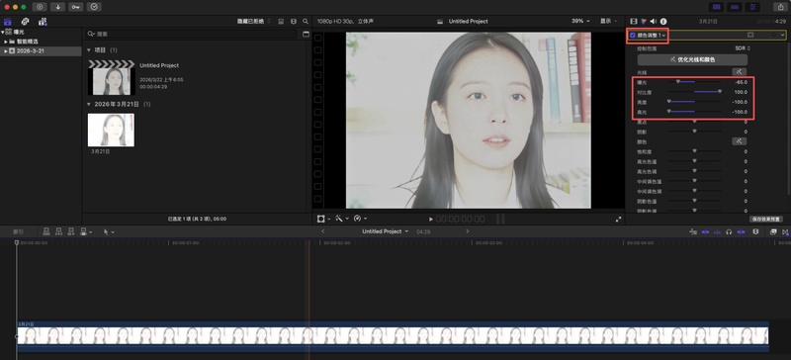Viewport: 791px width, 360px height.
Task: Select the 3月21日 clip thumbnail
Action: coord(111,130)
